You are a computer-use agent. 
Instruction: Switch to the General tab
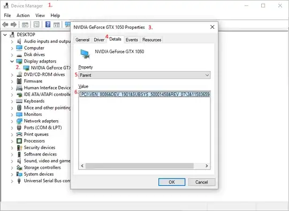tap(82, 40)
